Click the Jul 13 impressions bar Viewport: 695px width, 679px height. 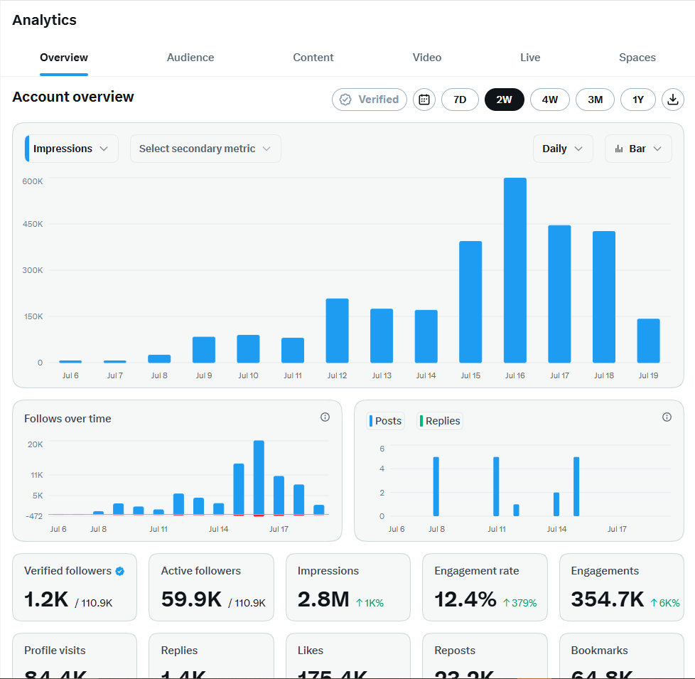pyautogui.click(x=382, y=336)
